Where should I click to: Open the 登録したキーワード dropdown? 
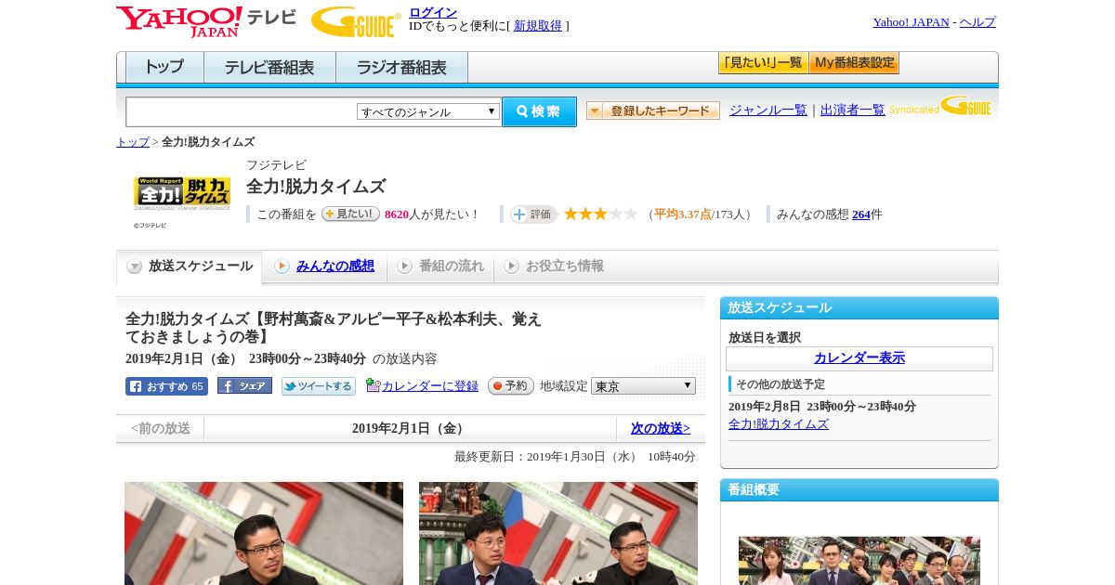(x=653, y=110)
